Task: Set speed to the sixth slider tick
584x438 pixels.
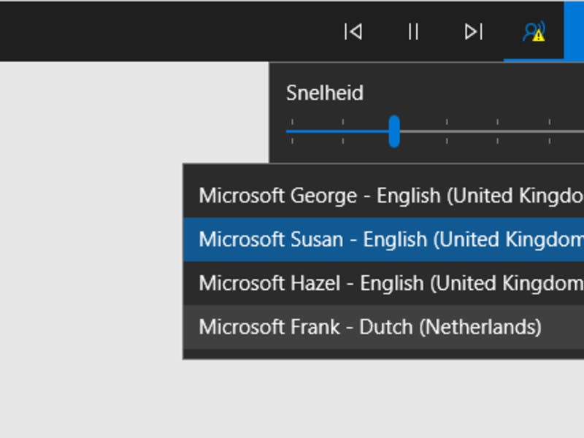Action: (x=550, y=131)
